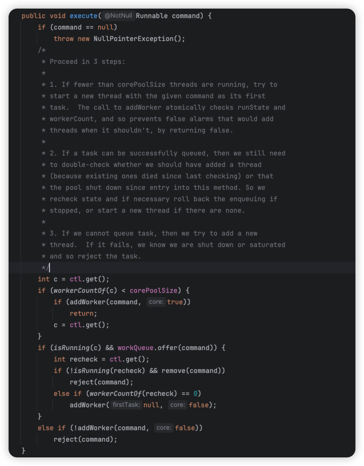This screenshot has width=364, height=466.
Task: Click the throw keyword
Action: click(x=64, y=39)
